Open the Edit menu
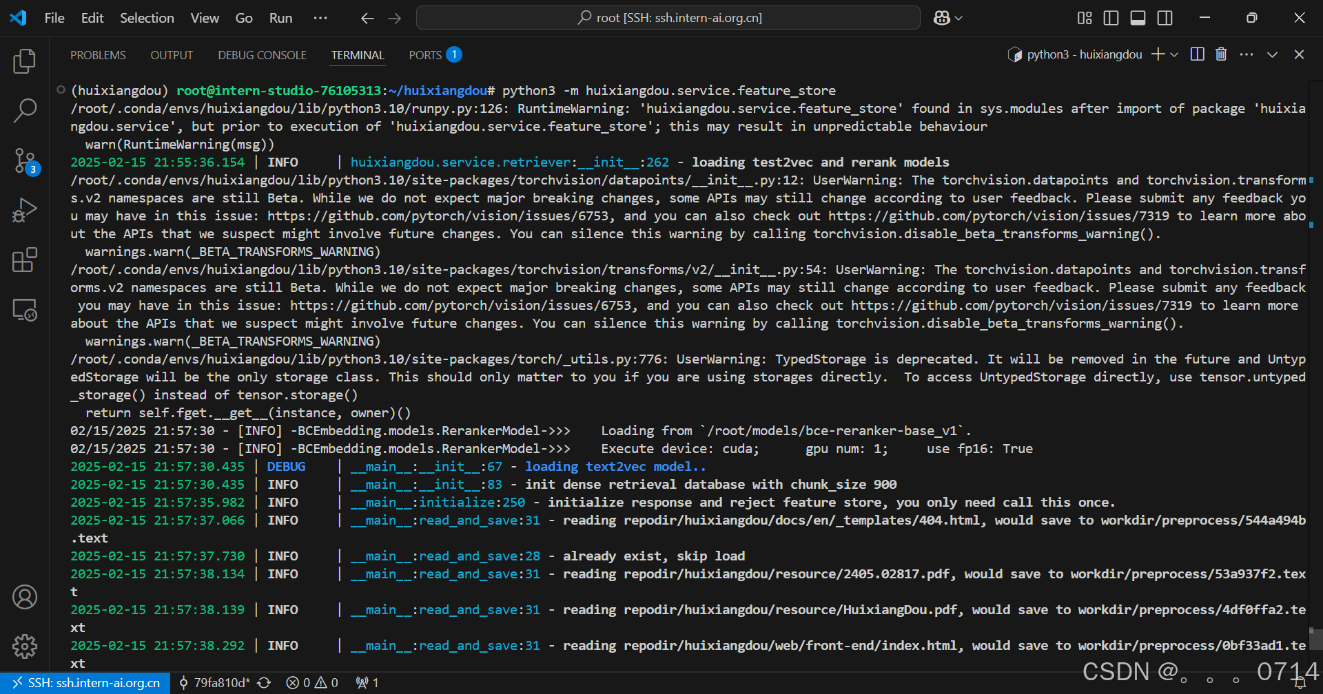1323x694 pixels. [x=92, y=18]
